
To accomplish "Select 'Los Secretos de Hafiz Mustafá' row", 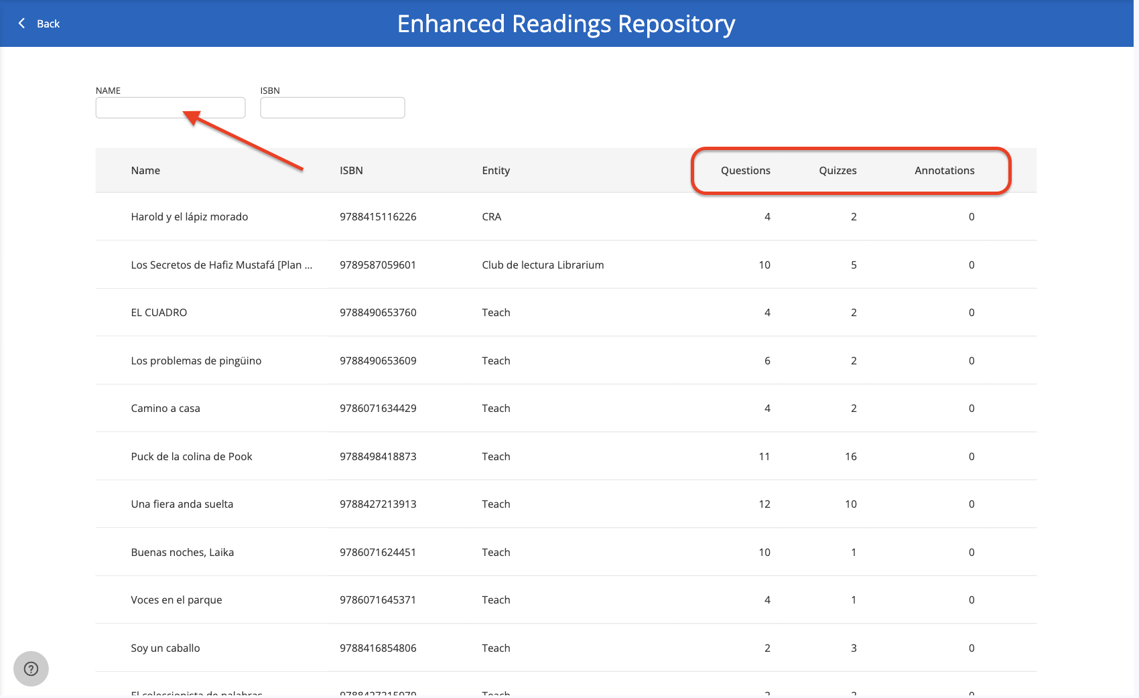I will [566, 265].
